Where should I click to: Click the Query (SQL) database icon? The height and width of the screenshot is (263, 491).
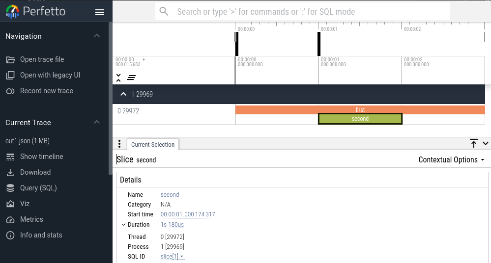pyautogui.click(x=10, y=188)
